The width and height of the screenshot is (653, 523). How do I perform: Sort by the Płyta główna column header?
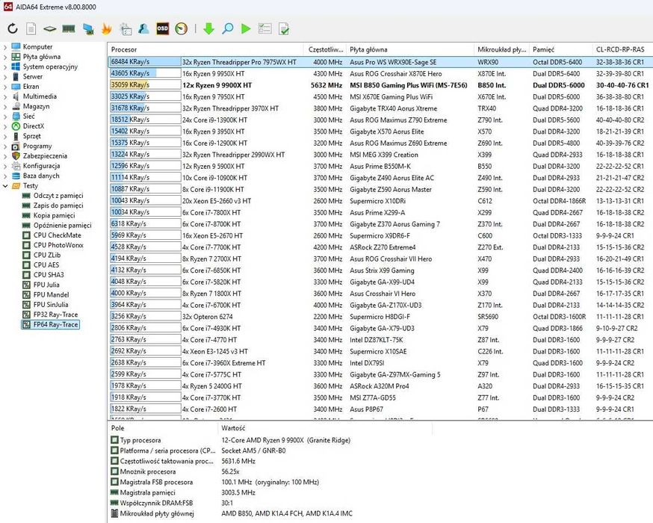pos(410,49)
